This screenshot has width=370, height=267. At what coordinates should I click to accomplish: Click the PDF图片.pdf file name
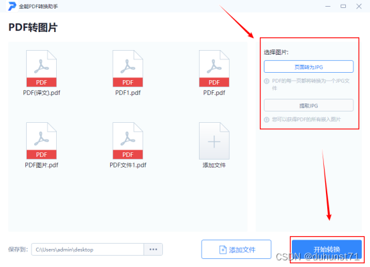coord(41,165)
